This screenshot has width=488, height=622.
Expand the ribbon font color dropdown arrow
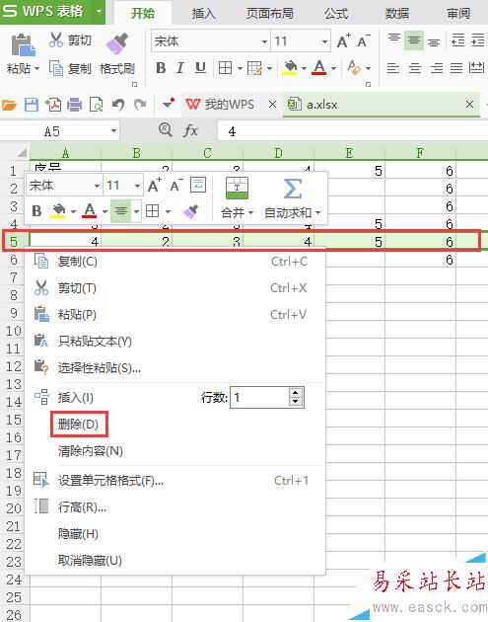coord(333,69)
